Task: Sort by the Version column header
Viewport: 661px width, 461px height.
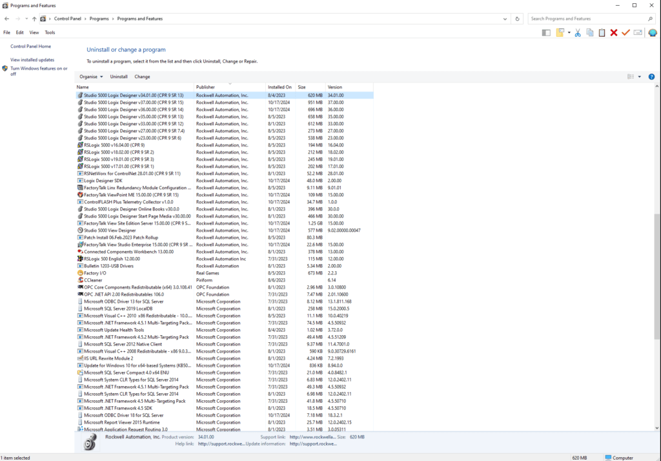Action: [x=349, y=87]
